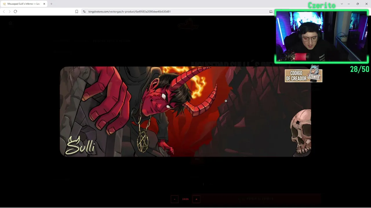Screen dimensions: 371x208
Task: Click the Codigo de Creador Czerito banner
Action: 303,74
